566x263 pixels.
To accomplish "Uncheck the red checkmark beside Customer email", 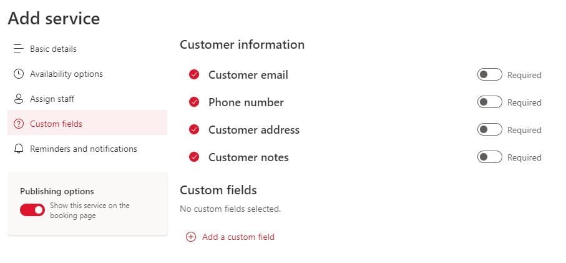I will [x=194, y=75].
